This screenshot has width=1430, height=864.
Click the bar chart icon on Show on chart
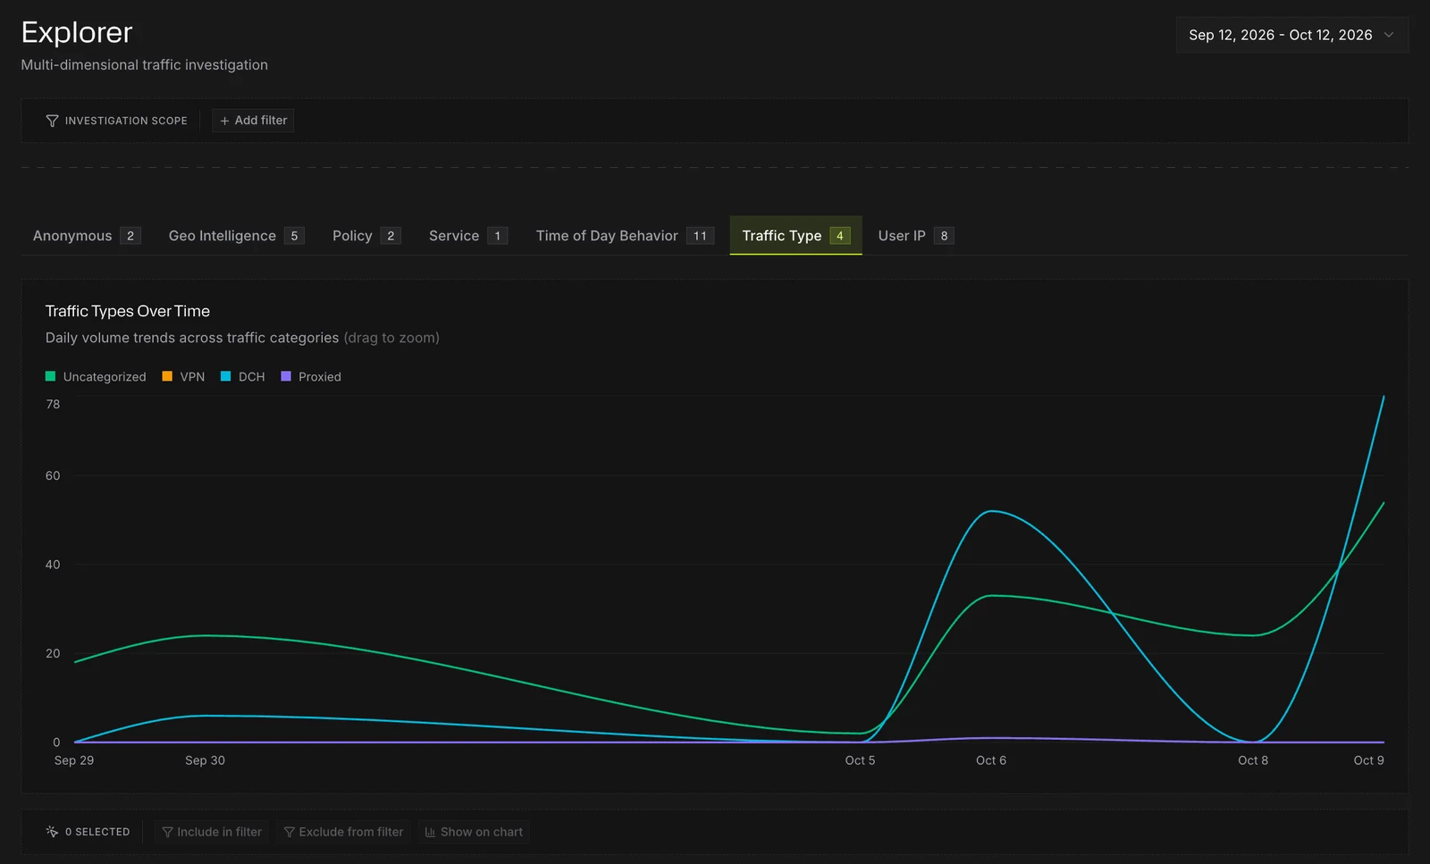click(430, 832)
